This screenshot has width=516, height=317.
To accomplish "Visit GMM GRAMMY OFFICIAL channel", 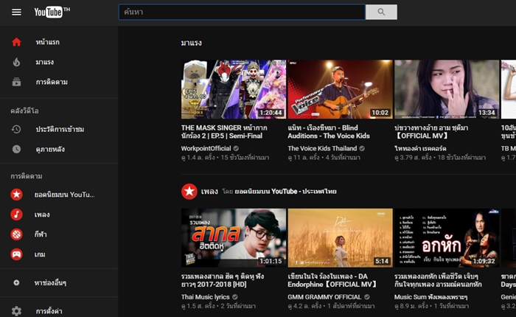I will click(x=324, y=297).
